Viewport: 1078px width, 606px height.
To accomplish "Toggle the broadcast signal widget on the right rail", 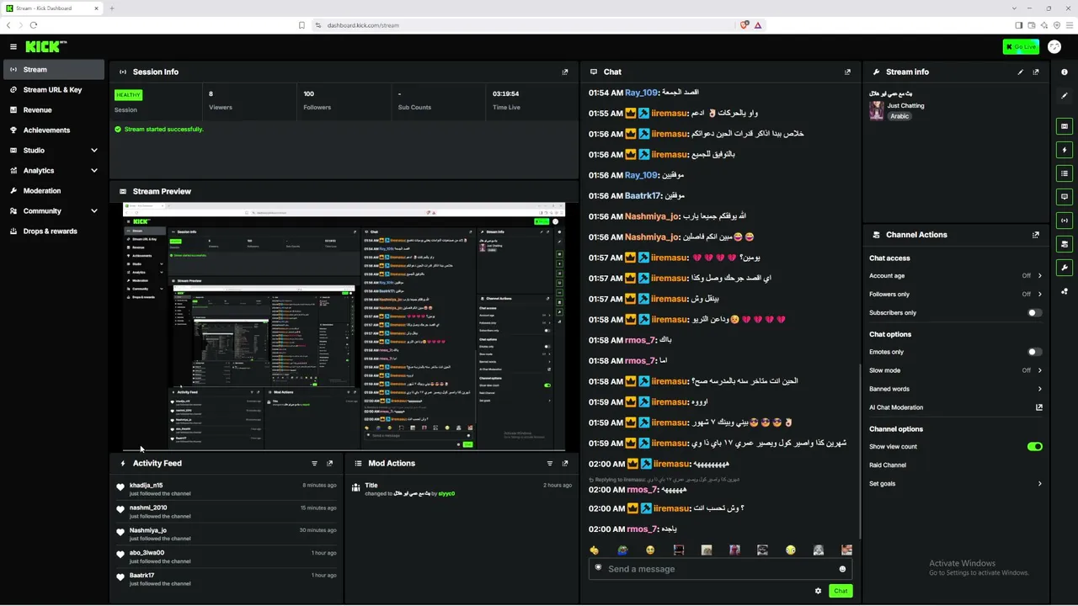I will click(1065, 221).
